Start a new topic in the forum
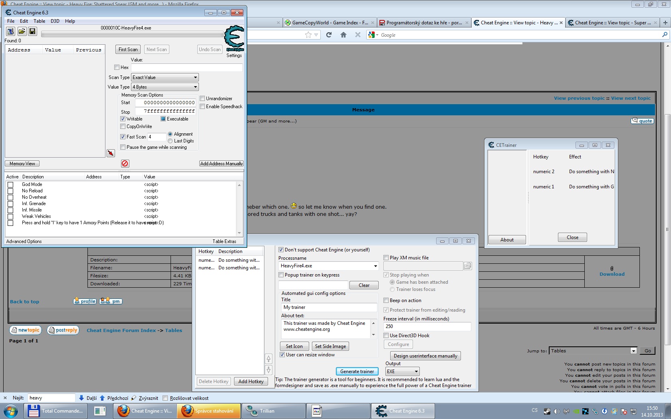 (x=25, y=330)
